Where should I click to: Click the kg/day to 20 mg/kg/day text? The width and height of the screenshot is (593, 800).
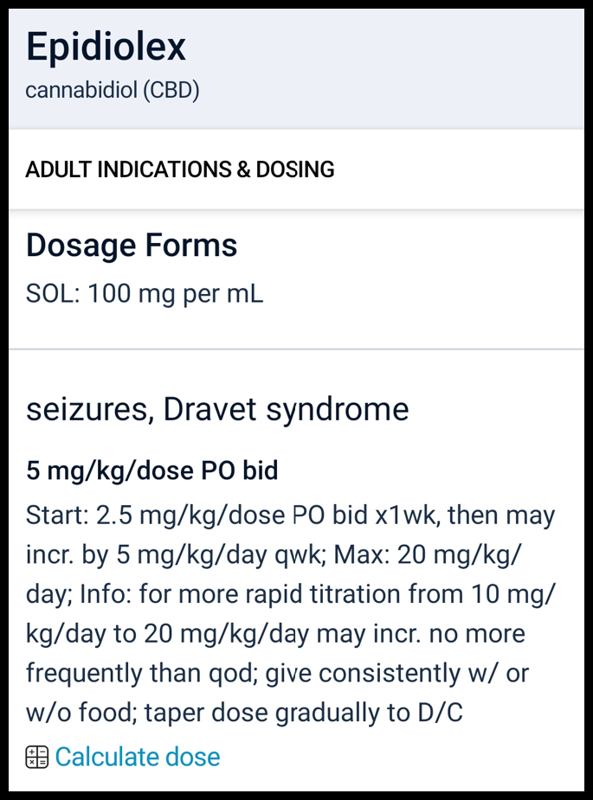point(169,634)
